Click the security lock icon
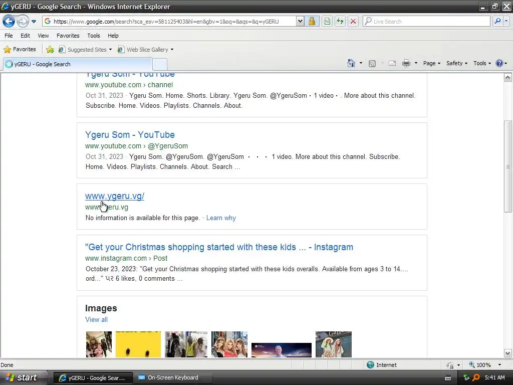Screen dimensions: 513x385 coord(312,22)
